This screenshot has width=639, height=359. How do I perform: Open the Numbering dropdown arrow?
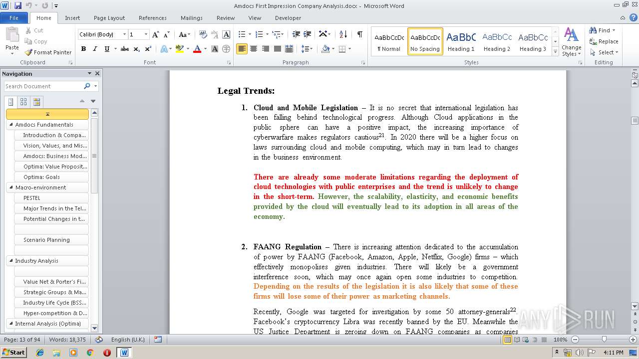tap(268, 34)
